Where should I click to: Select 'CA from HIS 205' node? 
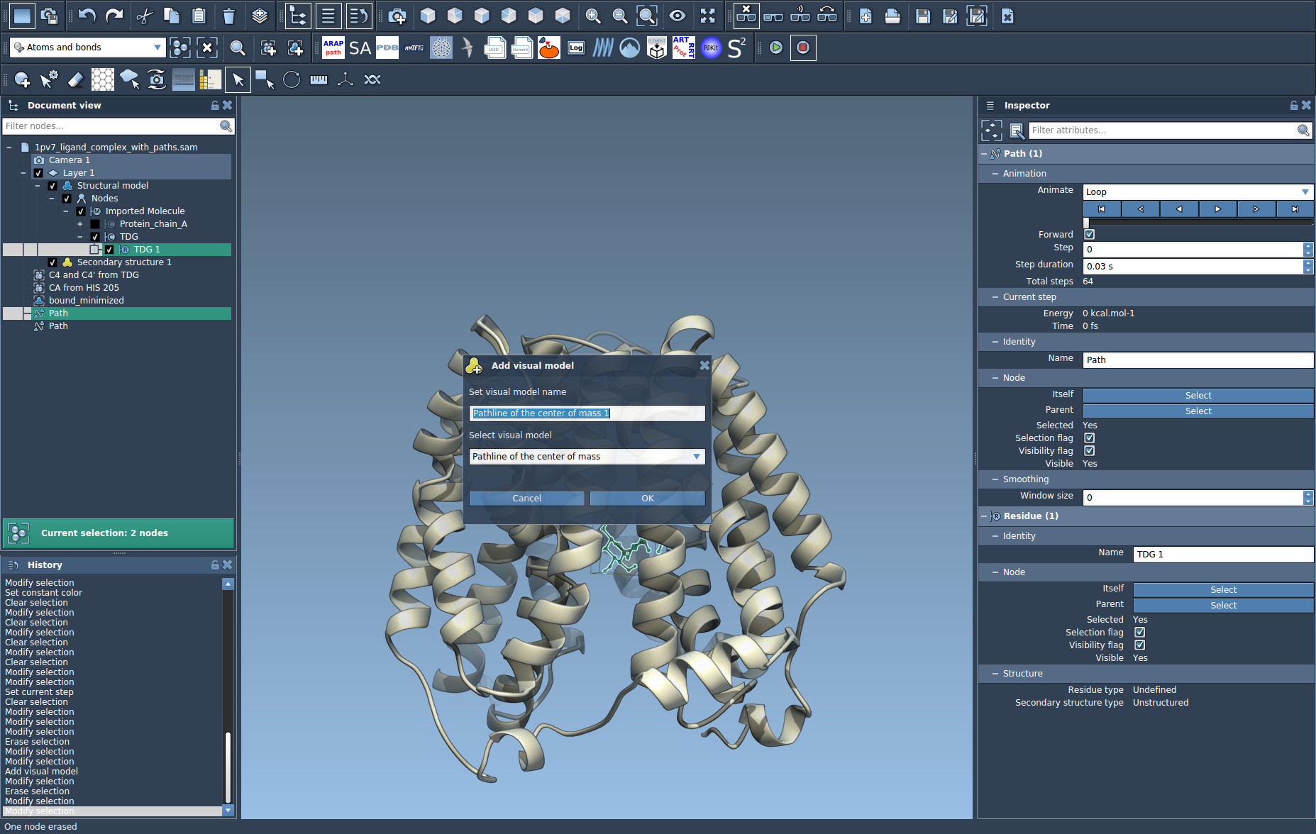coord(84,288)
